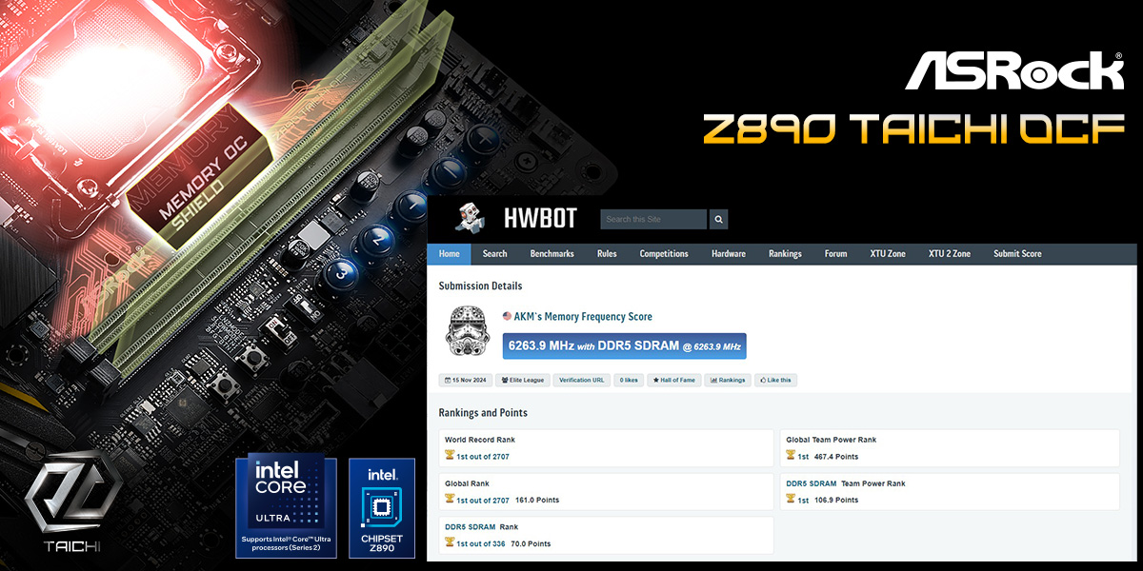Screen dimensions: 1143x571
Task: Go to the XTU Zone tab
Action: click(888, 253)
